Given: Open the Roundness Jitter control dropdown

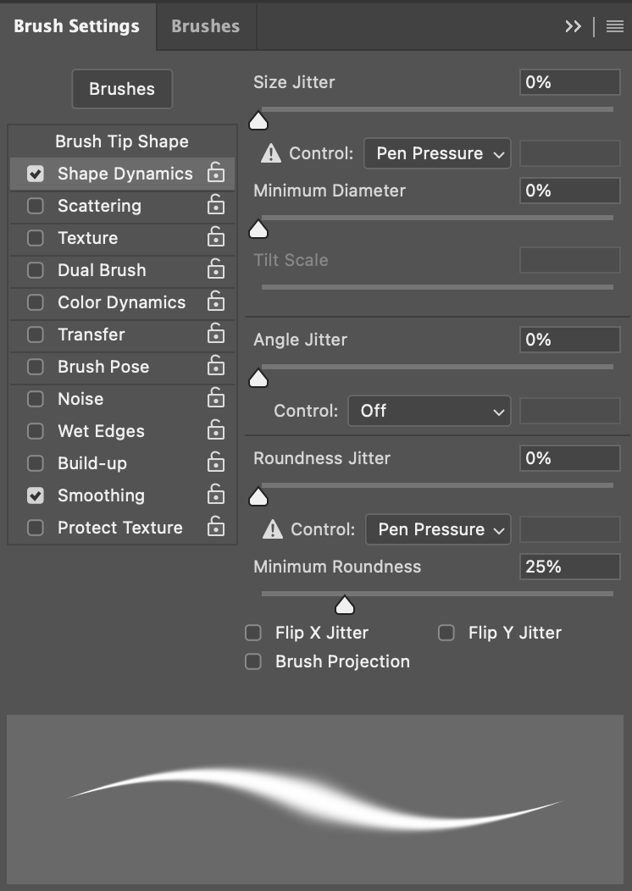Looking at the screenshot, I should [x=438, y=529].
